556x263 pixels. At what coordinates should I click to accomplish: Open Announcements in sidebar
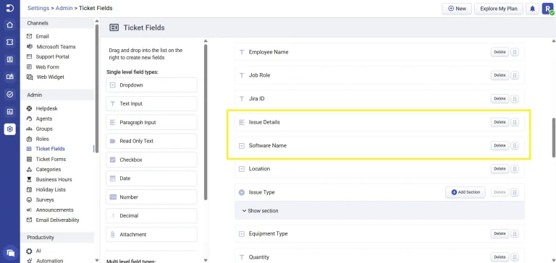tap(54, 210)
